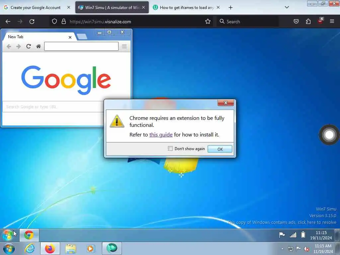
Task: Reload the Firefox page
Action: 32,22
